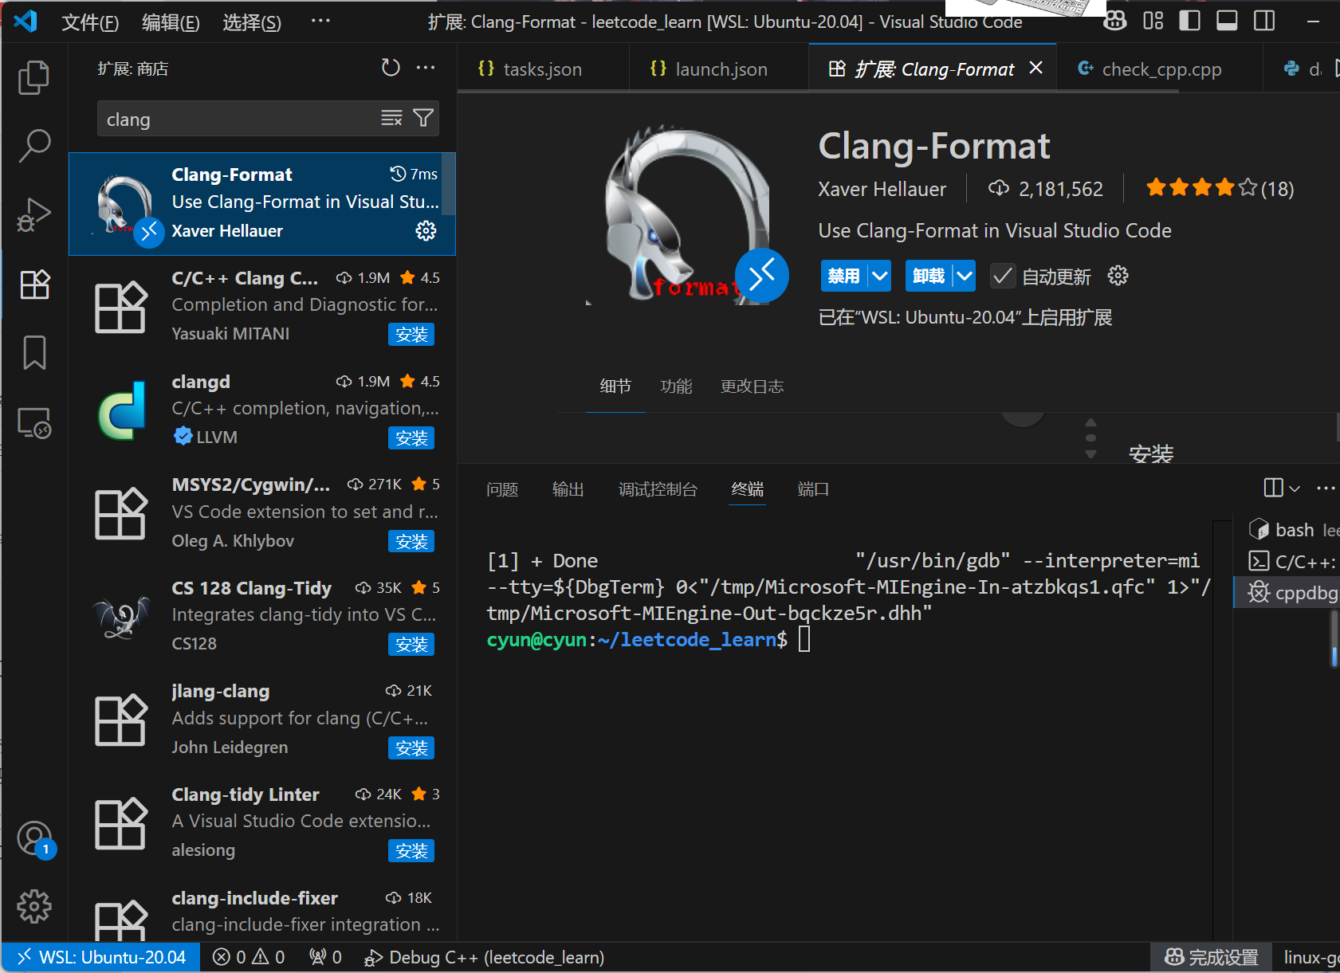The image size is (1340, 973).
Task: Select clang-include-fixer extension in list
Action: click(262, 909)
